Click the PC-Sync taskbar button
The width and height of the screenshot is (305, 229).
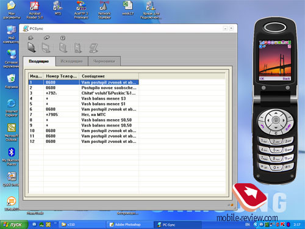pyautogui.click(x=178, y=225)
